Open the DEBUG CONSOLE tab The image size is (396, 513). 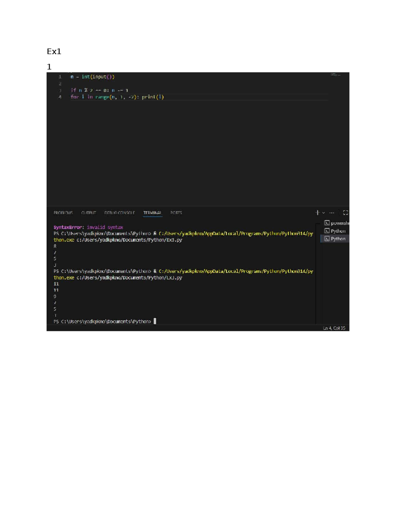coord(119,213)
